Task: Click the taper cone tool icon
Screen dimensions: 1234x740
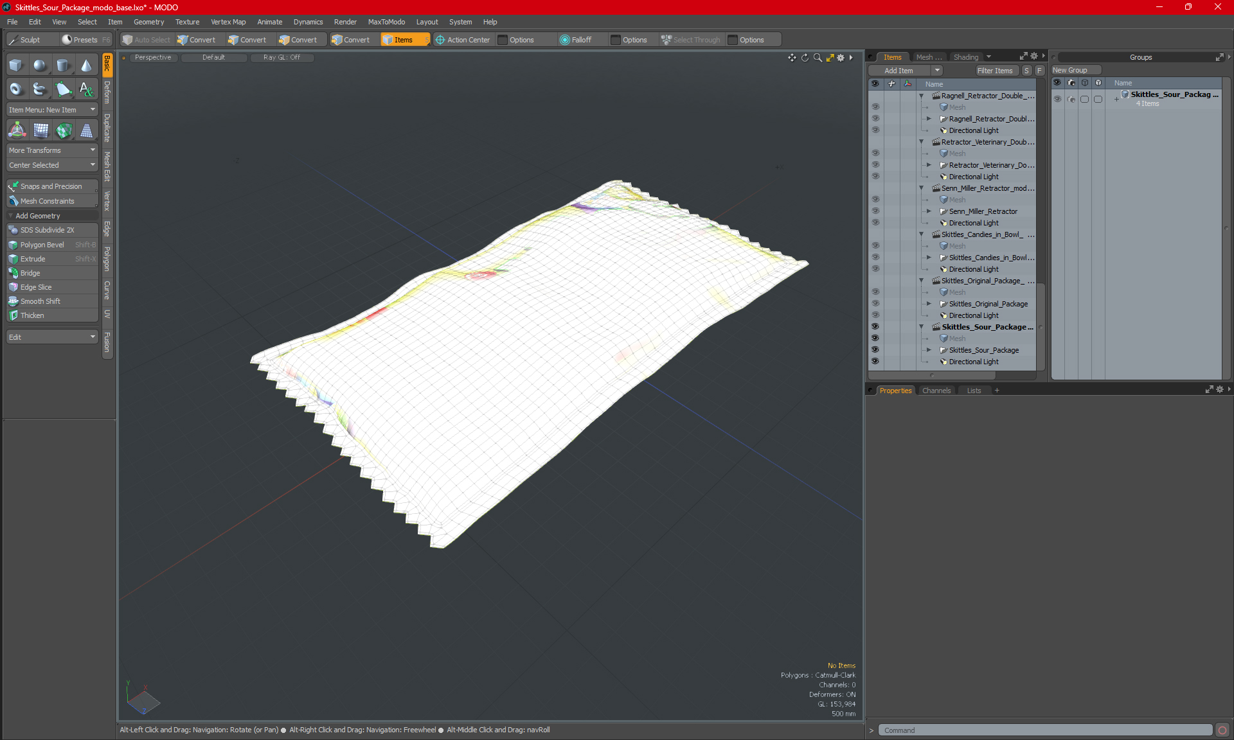Action: coord(86,130)
